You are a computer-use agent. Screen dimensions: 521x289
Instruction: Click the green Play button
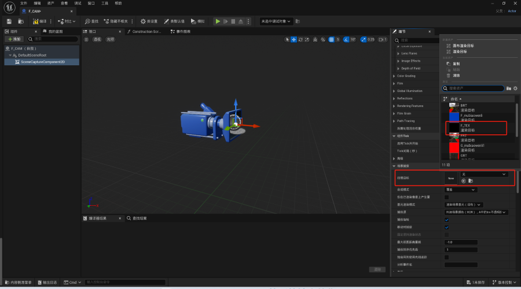pos(218,21)
